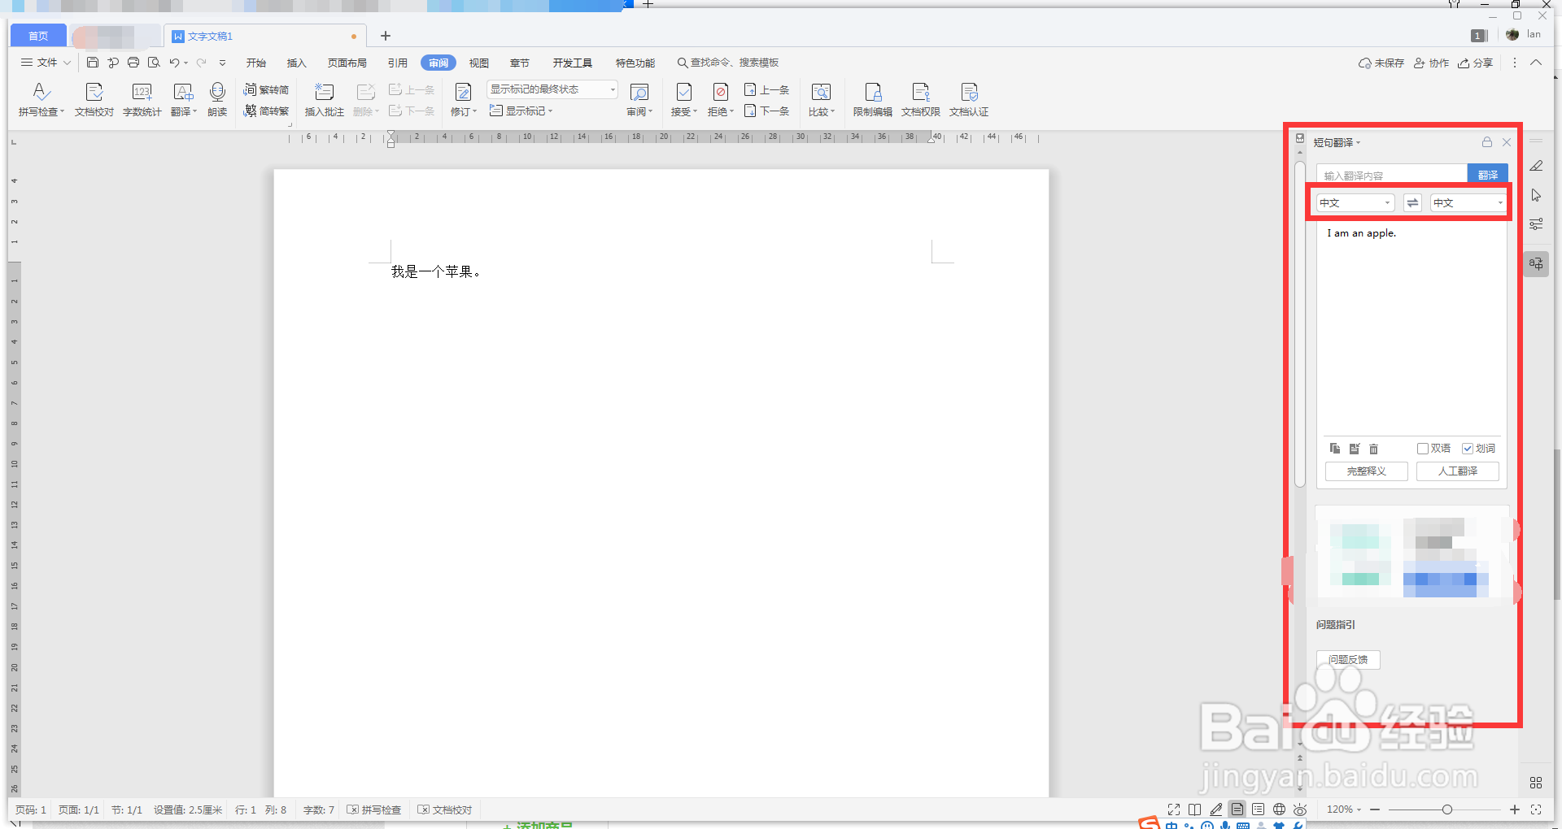
Task: Swap source and target languages
Action: coord(1412,202)
